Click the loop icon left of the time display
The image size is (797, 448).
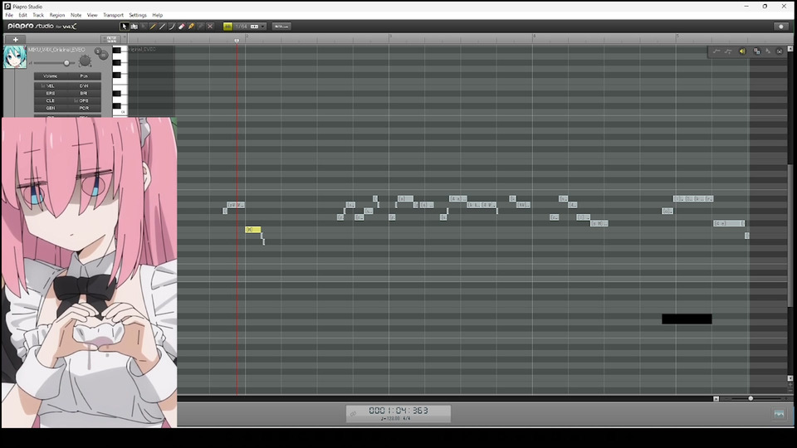[354, 414]
